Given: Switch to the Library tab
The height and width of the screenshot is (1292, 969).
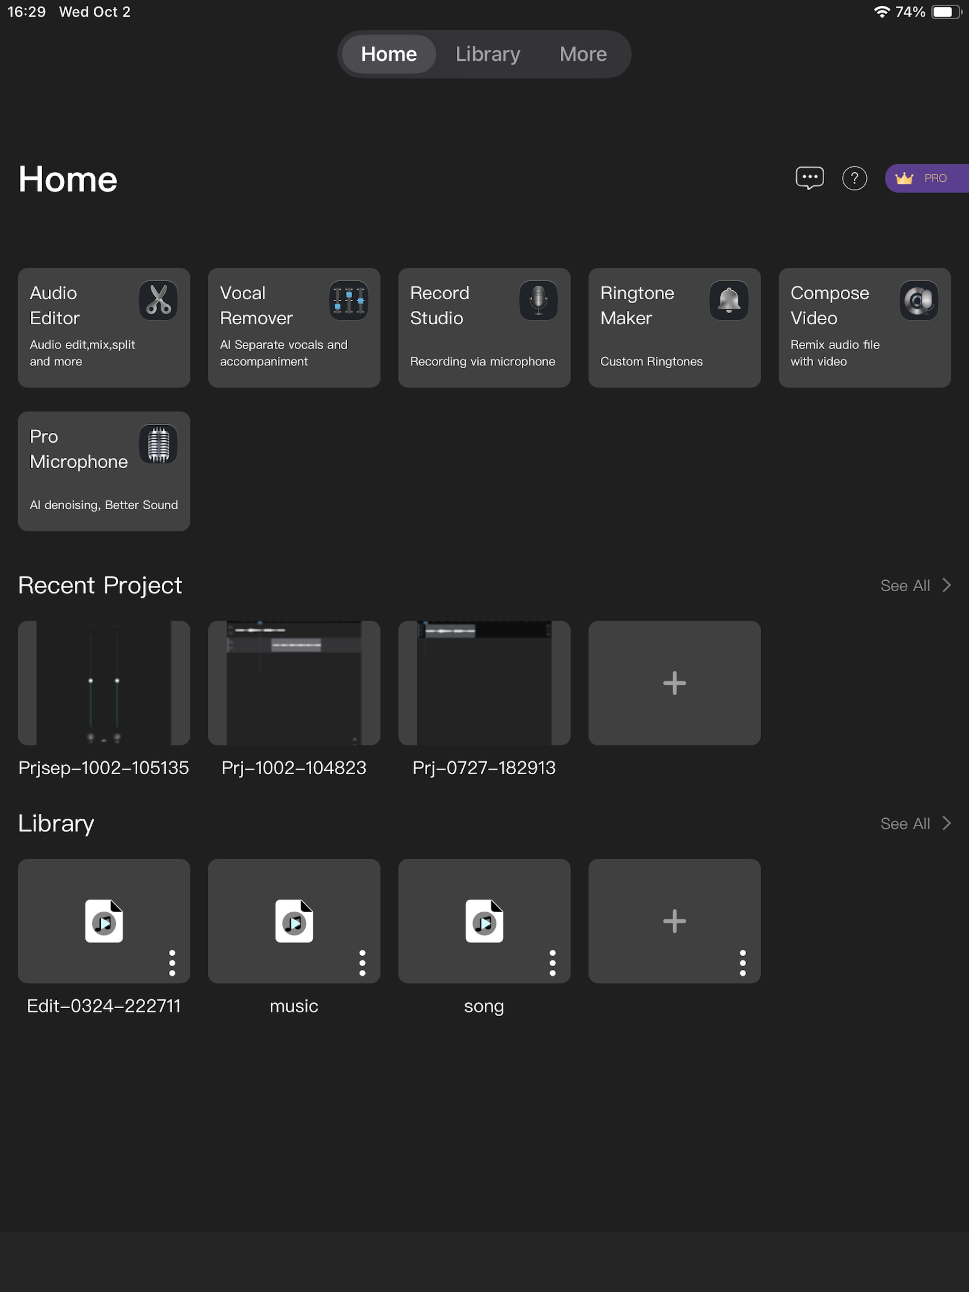Looking at the screenshot, I should (x=487, y=54).
